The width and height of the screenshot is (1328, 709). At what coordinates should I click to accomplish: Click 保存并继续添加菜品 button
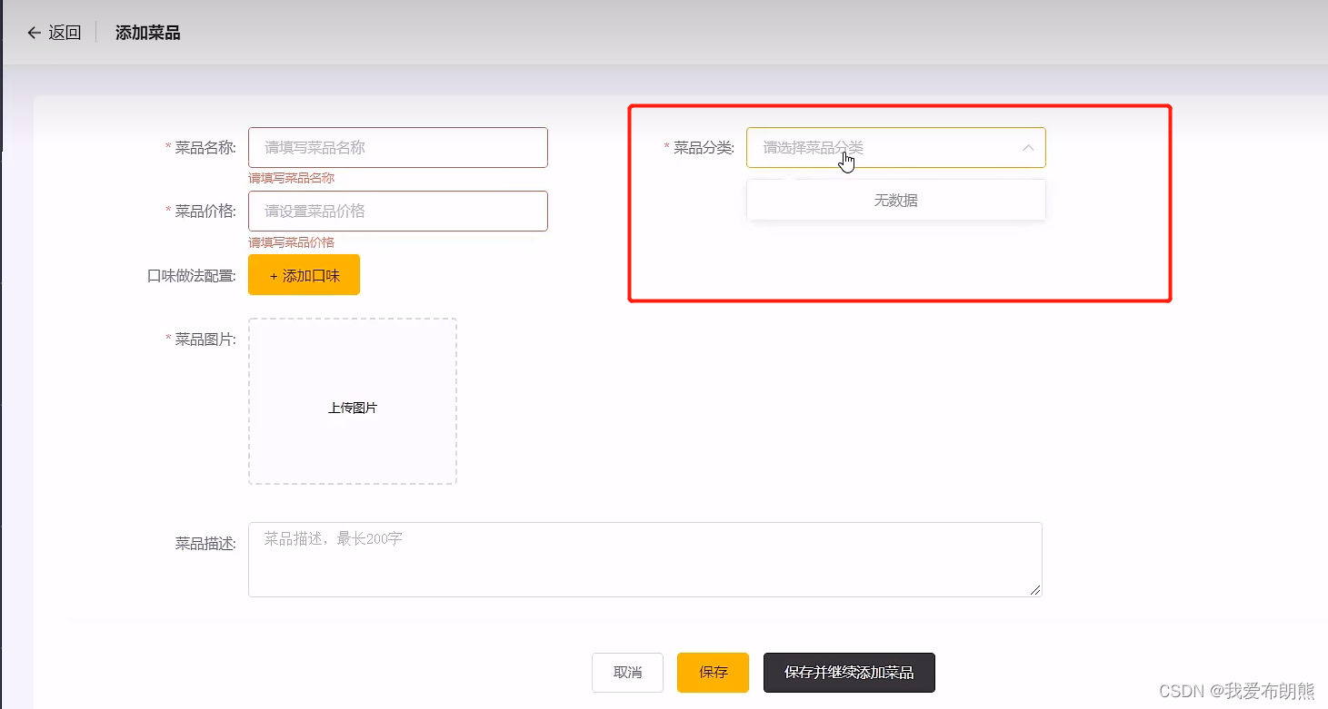click(x=849, y=673)
